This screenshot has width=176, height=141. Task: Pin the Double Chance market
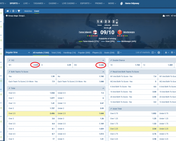click(111, 60)
